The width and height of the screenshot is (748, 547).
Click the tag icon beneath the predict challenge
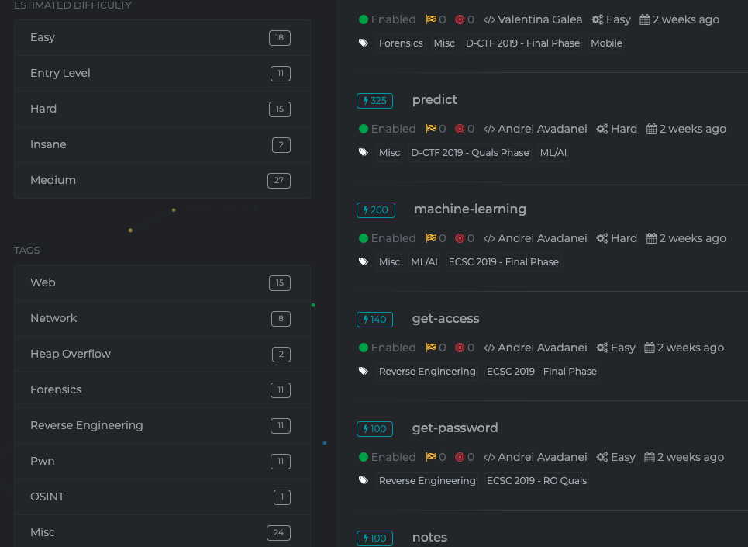364,152
